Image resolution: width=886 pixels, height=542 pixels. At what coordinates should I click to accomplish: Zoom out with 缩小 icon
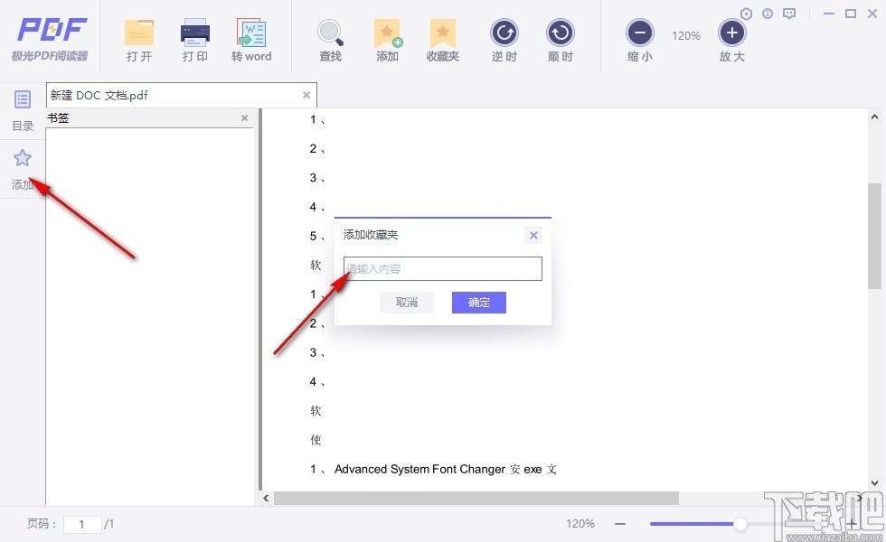click(x=640, y=33)
